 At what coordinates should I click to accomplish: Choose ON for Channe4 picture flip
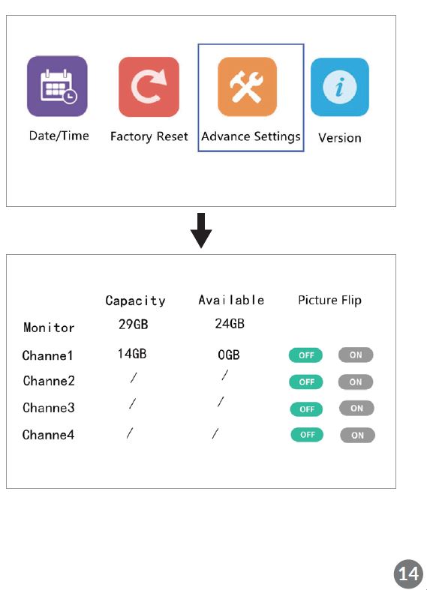[x=357, y=436]
